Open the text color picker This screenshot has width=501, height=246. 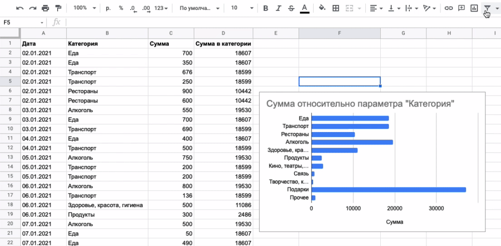[x=305, y=8]
